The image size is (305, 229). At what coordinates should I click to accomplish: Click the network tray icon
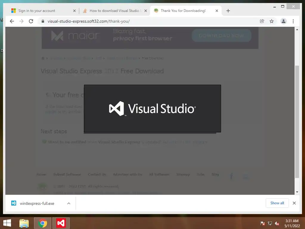270,223
